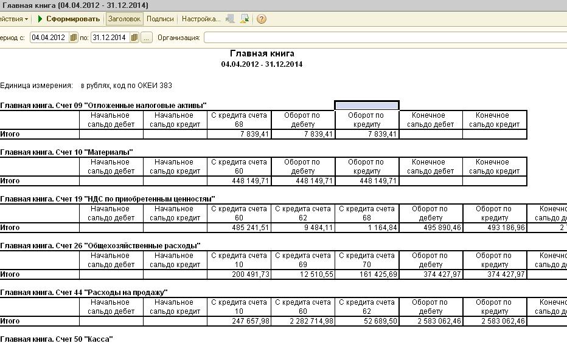Click the greyed restore settings toolbar icon
567x343 pixels.
[x=230, y=19]
